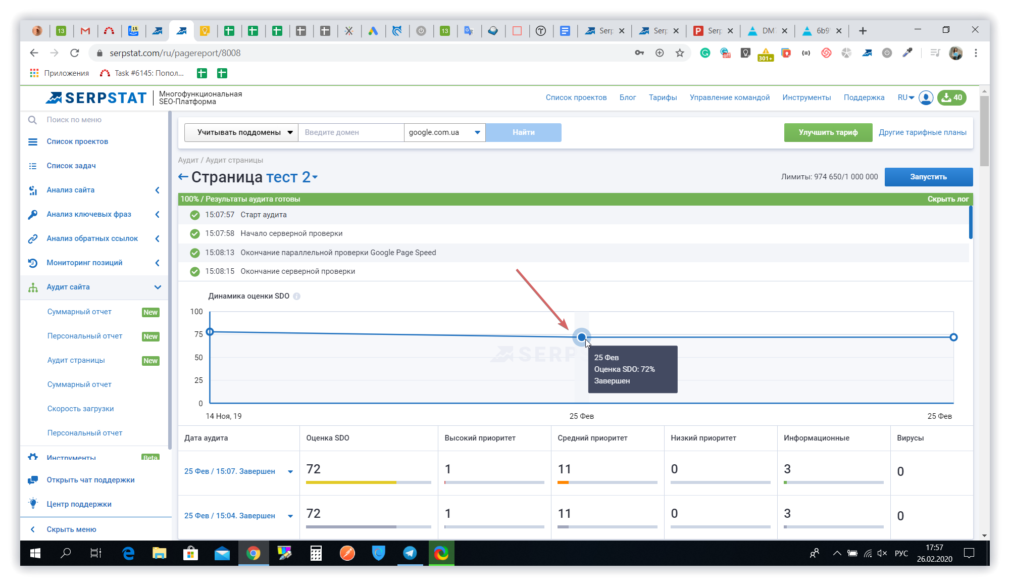Open a new browser tab with plus
1010x586 pixels.
[863, 31]
